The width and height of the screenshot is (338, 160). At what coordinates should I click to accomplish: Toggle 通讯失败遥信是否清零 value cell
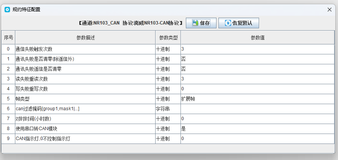[x=257, y=69]
